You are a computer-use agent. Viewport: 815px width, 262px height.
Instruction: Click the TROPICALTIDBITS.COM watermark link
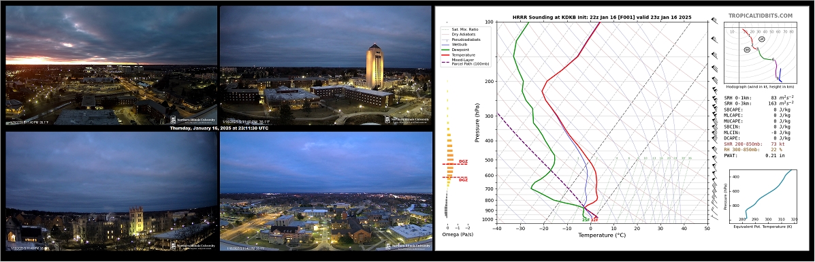760,16
